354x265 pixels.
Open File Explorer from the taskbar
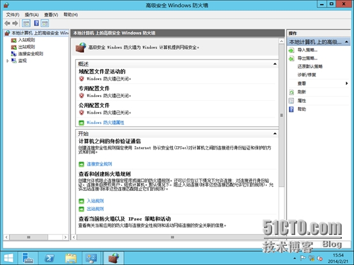tap(71, 258)
